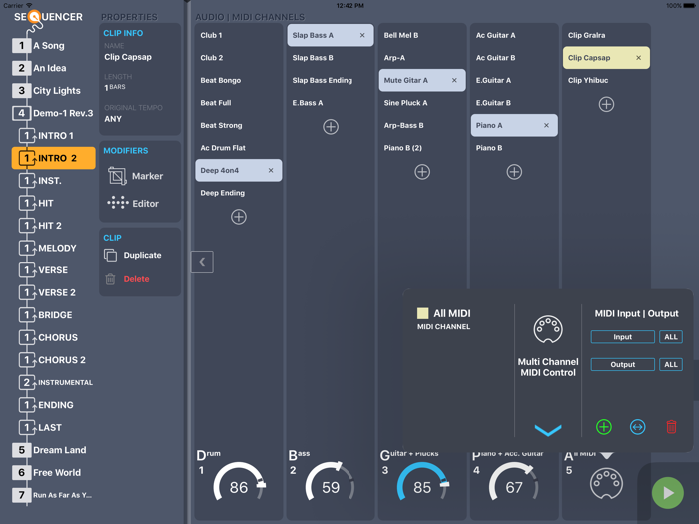Duplicate the selected clip
This screenshot has height=524, width=699.
[133, 255]
